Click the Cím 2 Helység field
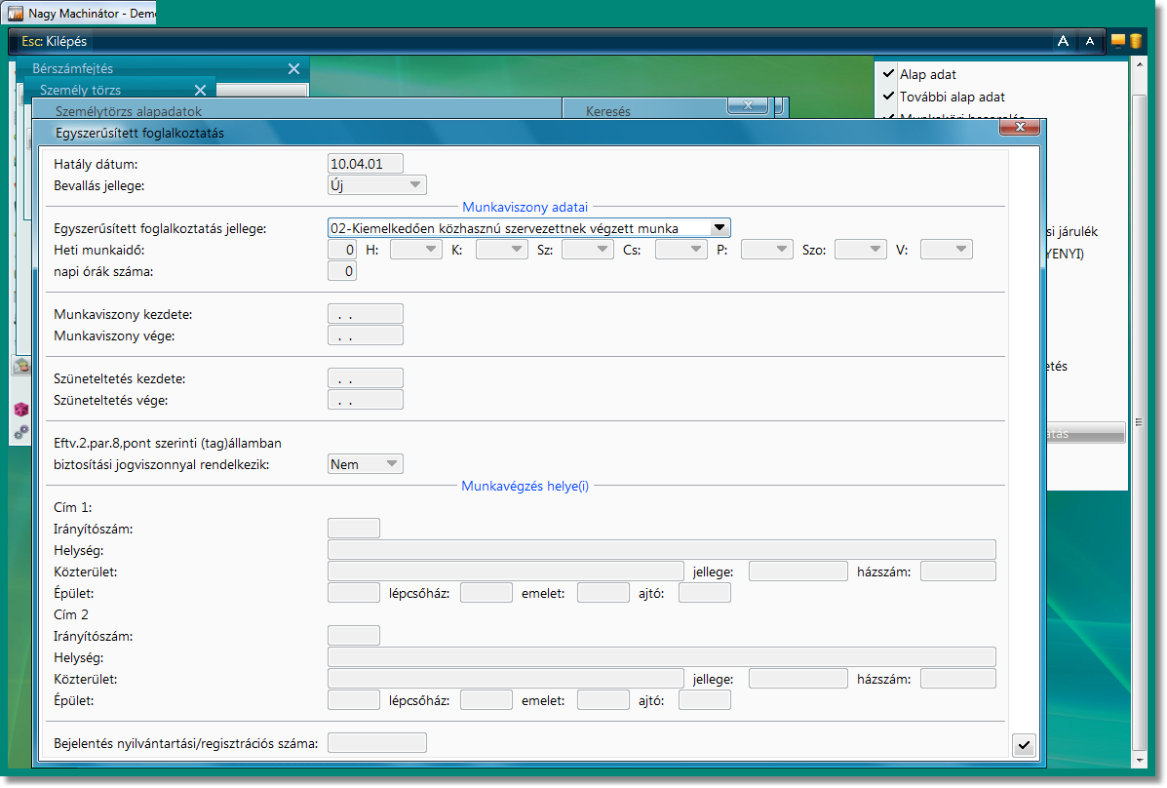The width and height of the screenshot is (1167, 788). click(x=662, y=657)
